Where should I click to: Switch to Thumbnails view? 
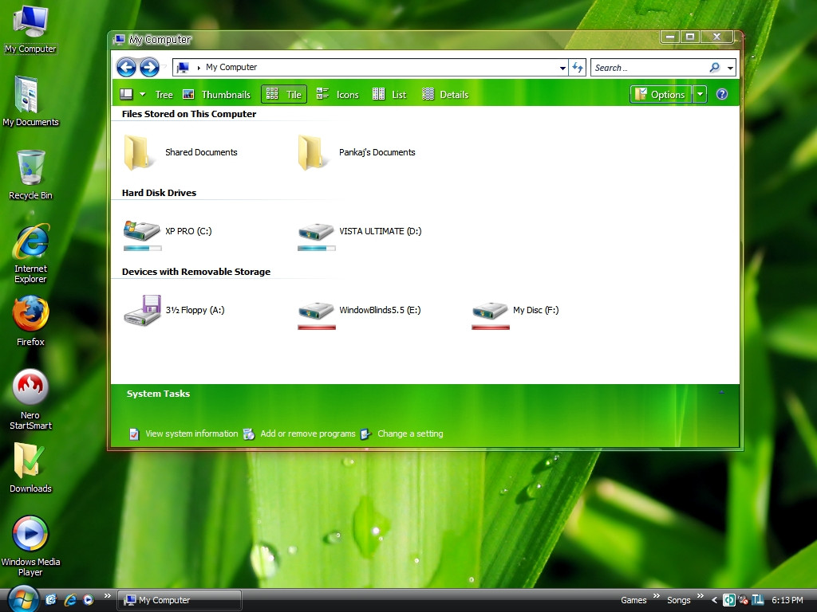pyautogui.click(x=216, y=94)
